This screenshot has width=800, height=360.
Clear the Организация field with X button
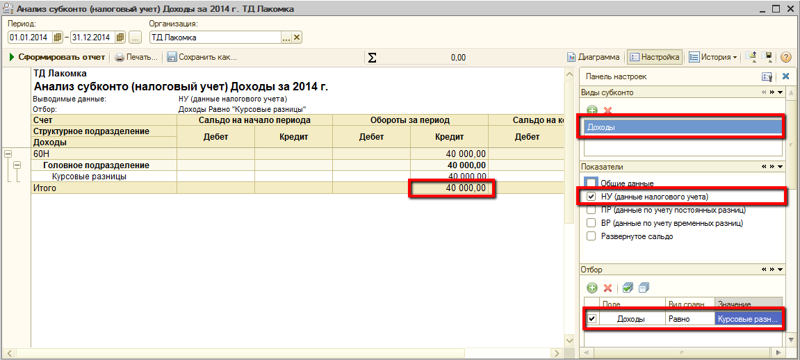point(297,38)
